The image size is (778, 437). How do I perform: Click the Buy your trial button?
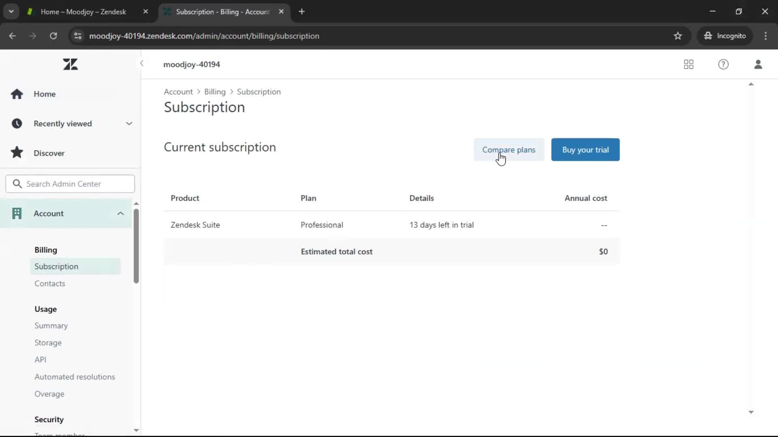(585, 150)
